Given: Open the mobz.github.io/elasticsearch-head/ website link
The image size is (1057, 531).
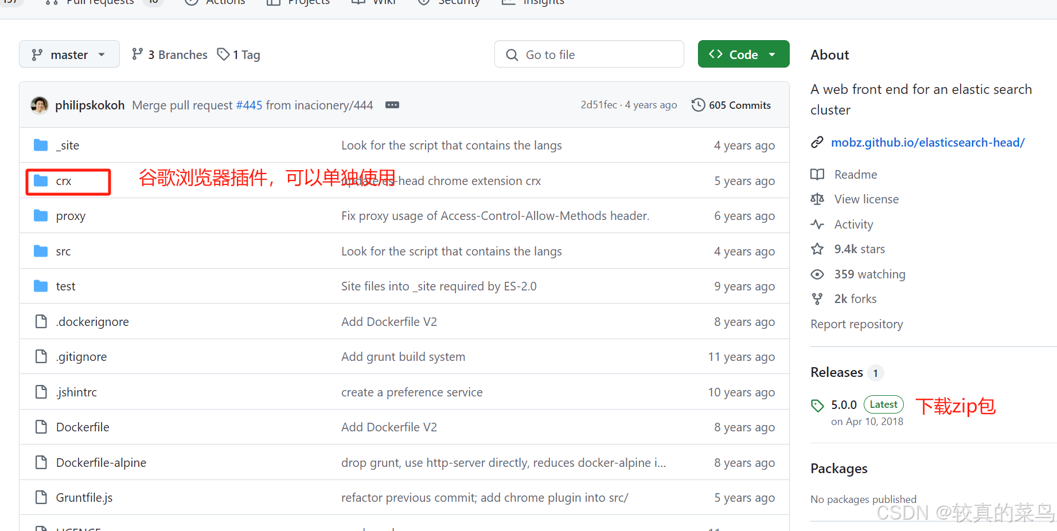Looking at the screenshot, I should [x=927, y=142].
